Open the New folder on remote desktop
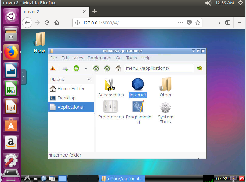Screen dimensions: 246x182 point(40,42)
